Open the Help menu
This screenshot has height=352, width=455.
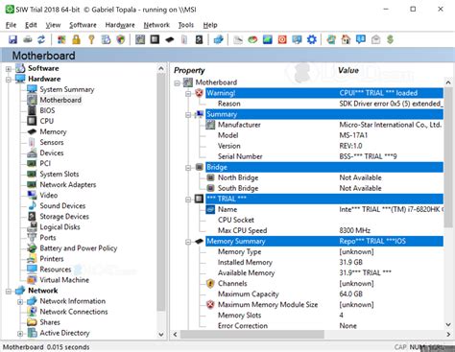click(x=210, y=25)
